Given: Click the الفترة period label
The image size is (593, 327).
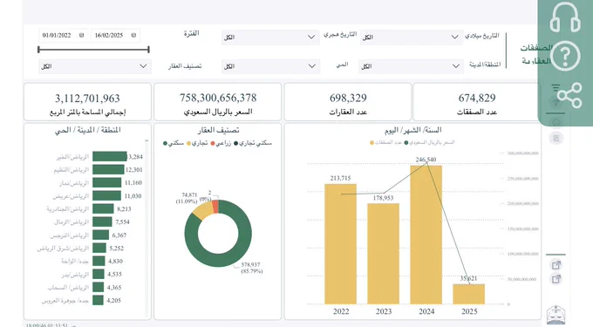Looking at the screenshot, I should click(x=191, y=33).
